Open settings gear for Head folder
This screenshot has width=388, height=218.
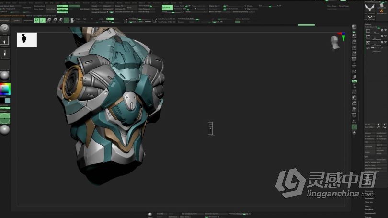382,30
